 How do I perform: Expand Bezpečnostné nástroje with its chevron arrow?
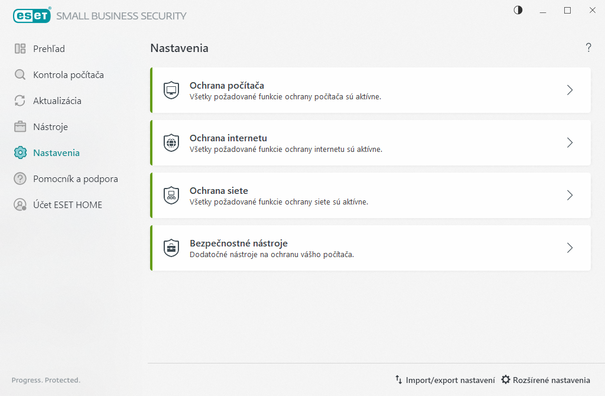coord(570,248)
